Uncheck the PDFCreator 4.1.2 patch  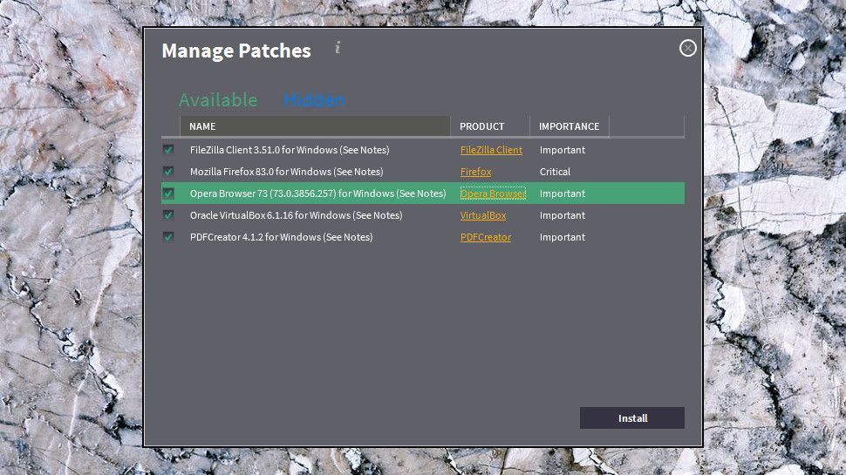pyautogui.click(x=168, y=237)
